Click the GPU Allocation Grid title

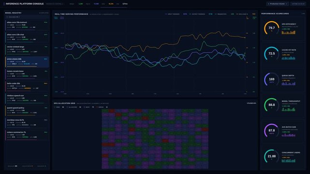[x=64, y=103]
